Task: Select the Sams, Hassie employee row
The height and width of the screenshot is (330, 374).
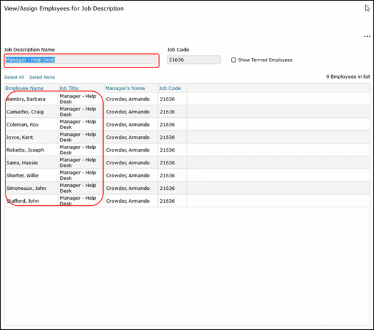Action: (22, 163)
